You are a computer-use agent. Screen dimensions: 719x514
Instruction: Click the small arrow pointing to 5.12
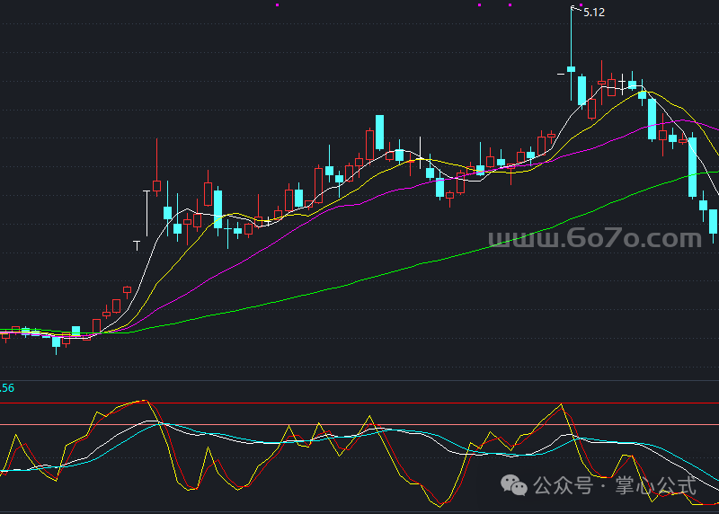[x=576, y=10]
